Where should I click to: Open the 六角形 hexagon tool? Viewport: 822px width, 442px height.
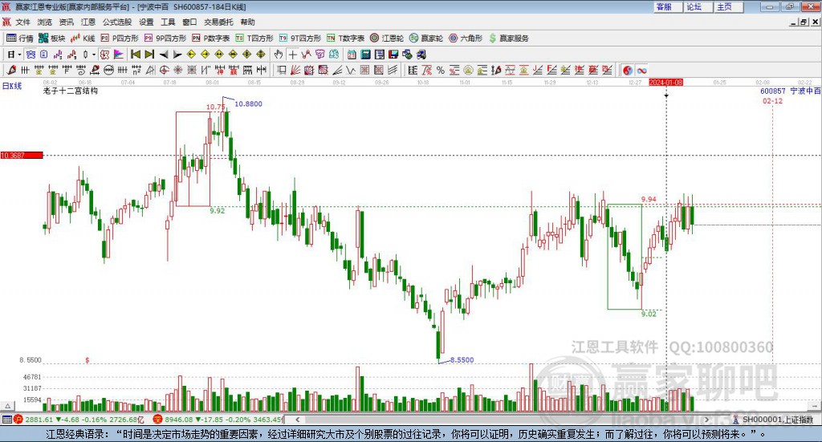coord(466,39)
